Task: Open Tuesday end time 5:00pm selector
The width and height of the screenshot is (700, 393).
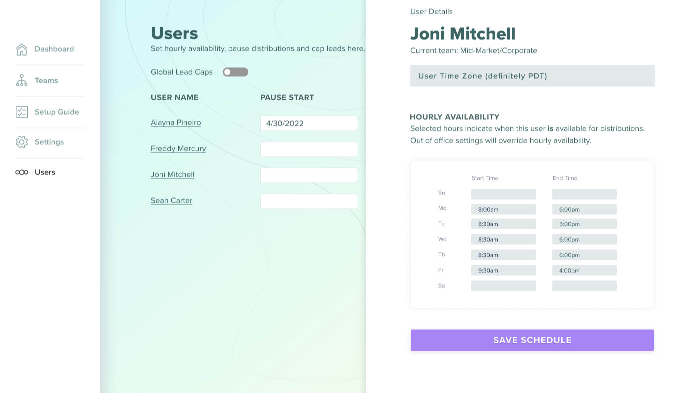Action: click(584, 224)
